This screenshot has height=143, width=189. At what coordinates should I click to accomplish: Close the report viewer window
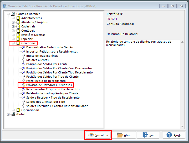point(181,6)
